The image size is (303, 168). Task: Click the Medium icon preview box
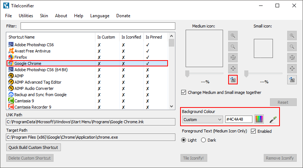pos(204,48)
